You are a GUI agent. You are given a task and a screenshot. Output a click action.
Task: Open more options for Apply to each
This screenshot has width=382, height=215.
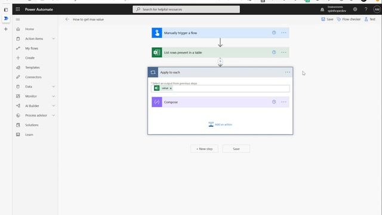(x=288, y=72)
